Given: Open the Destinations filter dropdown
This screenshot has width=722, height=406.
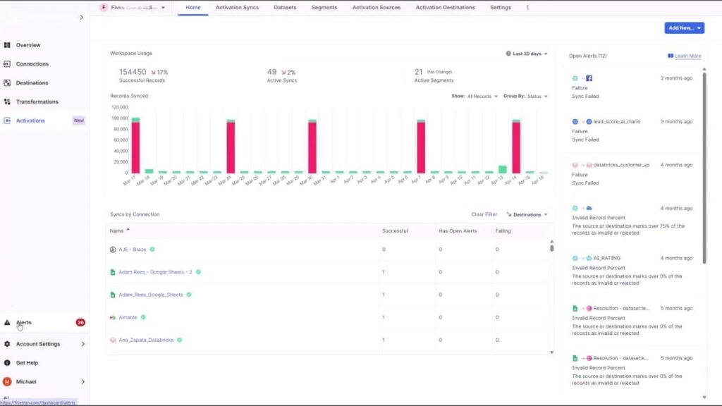Looking at the screenshot, I should (527, 214).
